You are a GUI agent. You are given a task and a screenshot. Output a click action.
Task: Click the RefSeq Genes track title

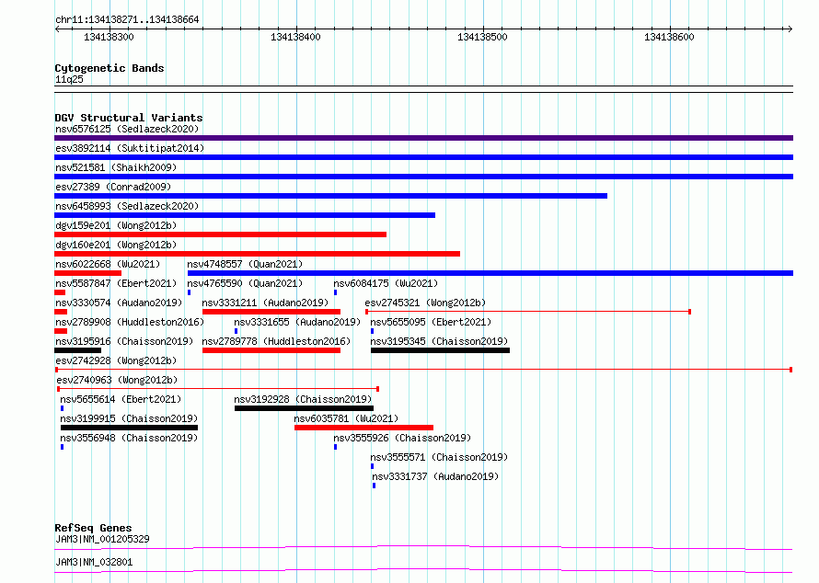tap(93, 528)
